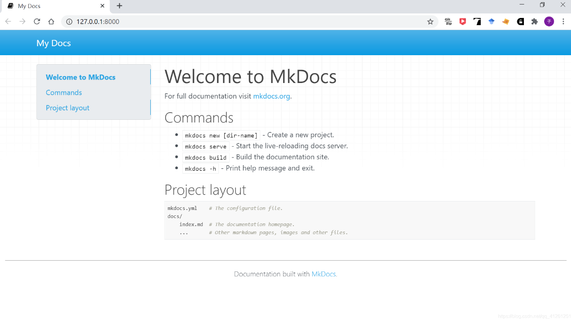The image size is (571, 319).
Task: Minimize the Chrome window
Action: click(x=522, y=4)
